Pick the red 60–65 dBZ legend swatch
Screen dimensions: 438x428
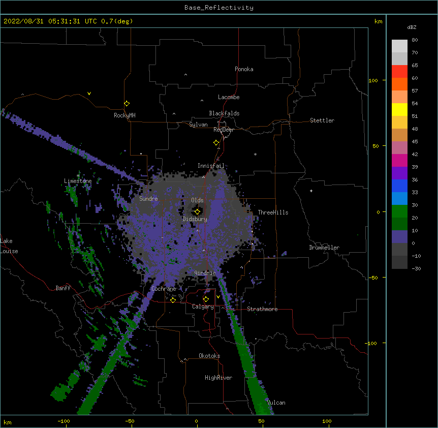click(x=399, y=72)
